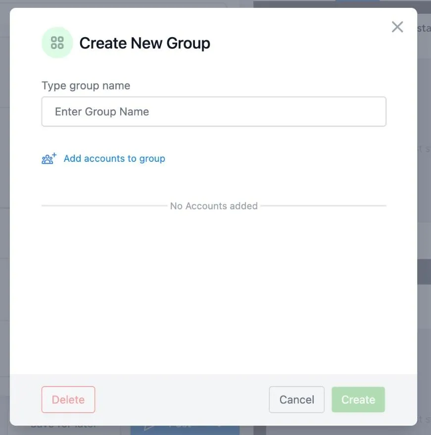This screenshot has height=435, width=431.
Task: Click the divider line right of No Accounts added
Action: click(x=323, y=206)
